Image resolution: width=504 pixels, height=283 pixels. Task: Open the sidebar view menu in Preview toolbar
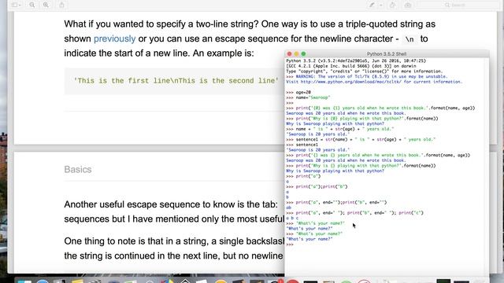coord(16,5)
